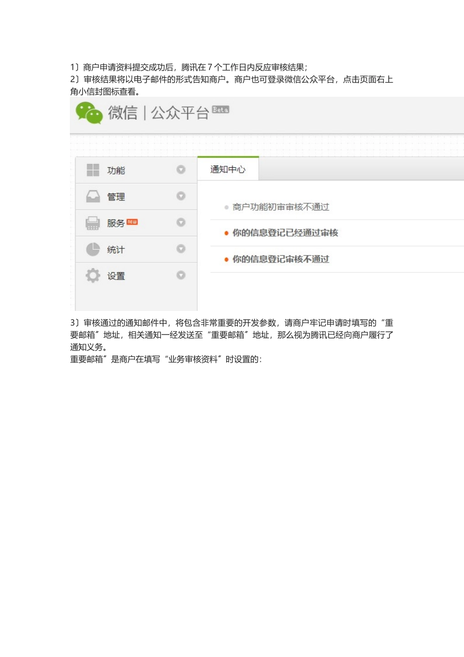Click the Beta badge beside the platform title
The image size is (464, 657).
[220, 109]
